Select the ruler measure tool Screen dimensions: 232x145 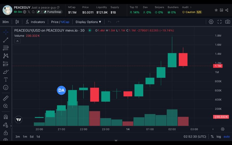coord(6,98)
